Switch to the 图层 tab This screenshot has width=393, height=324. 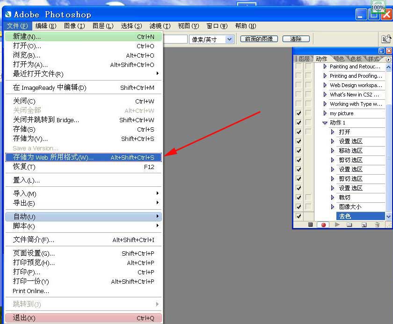point(304,59)
